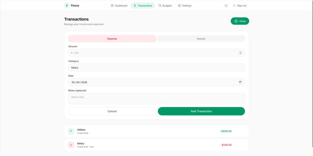
Task: Click the -$100.00 amount
Action: (226, 145)
